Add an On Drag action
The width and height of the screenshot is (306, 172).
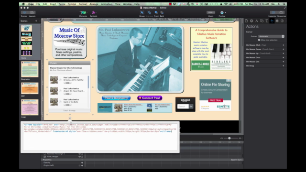283,66
